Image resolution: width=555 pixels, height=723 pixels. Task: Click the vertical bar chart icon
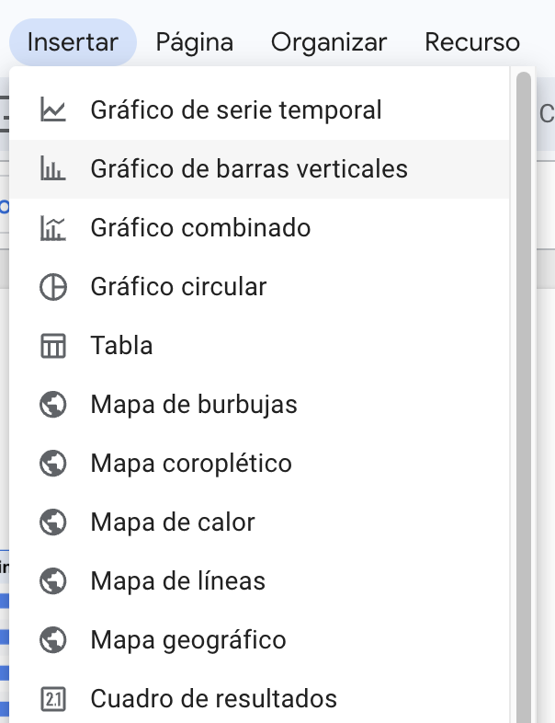(53, 169)
